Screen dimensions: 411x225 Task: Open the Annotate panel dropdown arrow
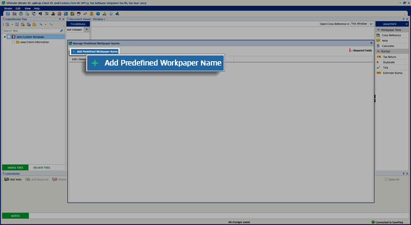[x=406, y=24]
